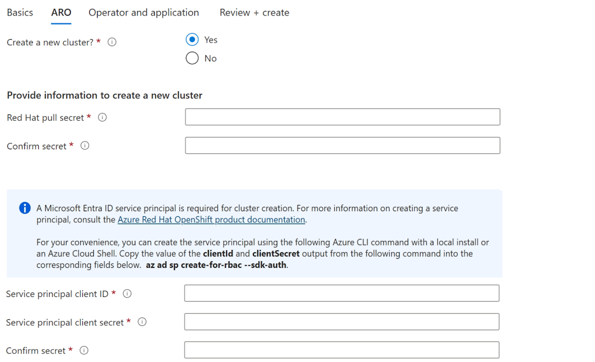Click 'Provide information to create a new cluster' heading

[105, 95]
